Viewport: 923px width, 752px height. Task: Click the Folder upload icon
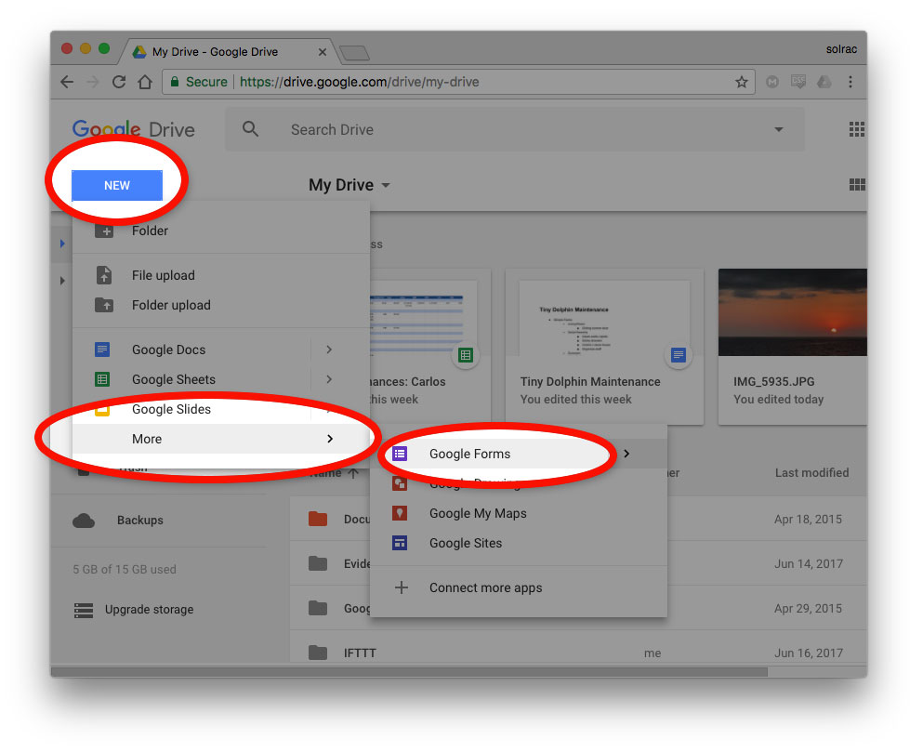[x=104, y=305]
